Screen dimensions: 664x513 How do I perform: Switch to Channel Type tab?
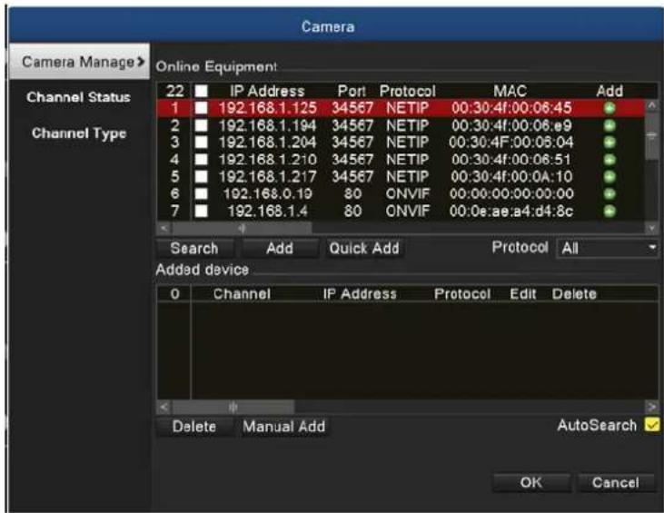coord(79,133)
